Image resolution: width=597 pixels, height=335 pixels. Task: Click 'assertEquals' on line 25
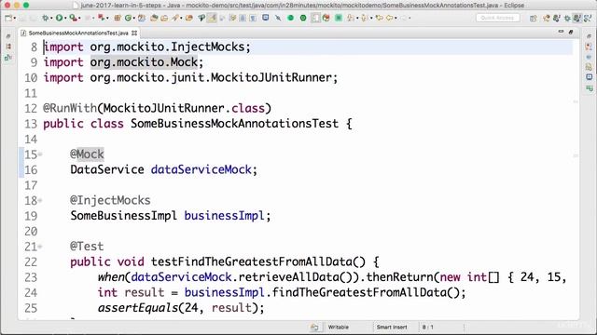click(x=138, y=308)
